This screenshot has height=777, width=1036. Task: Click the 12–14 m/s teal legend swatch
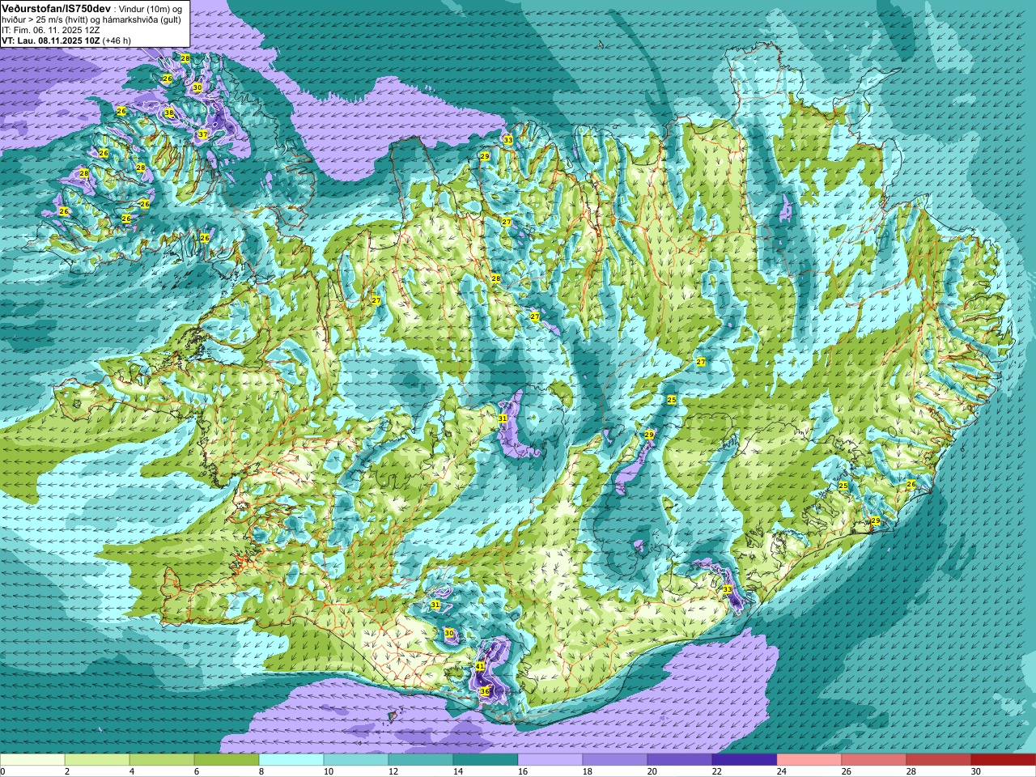(421, 760)
